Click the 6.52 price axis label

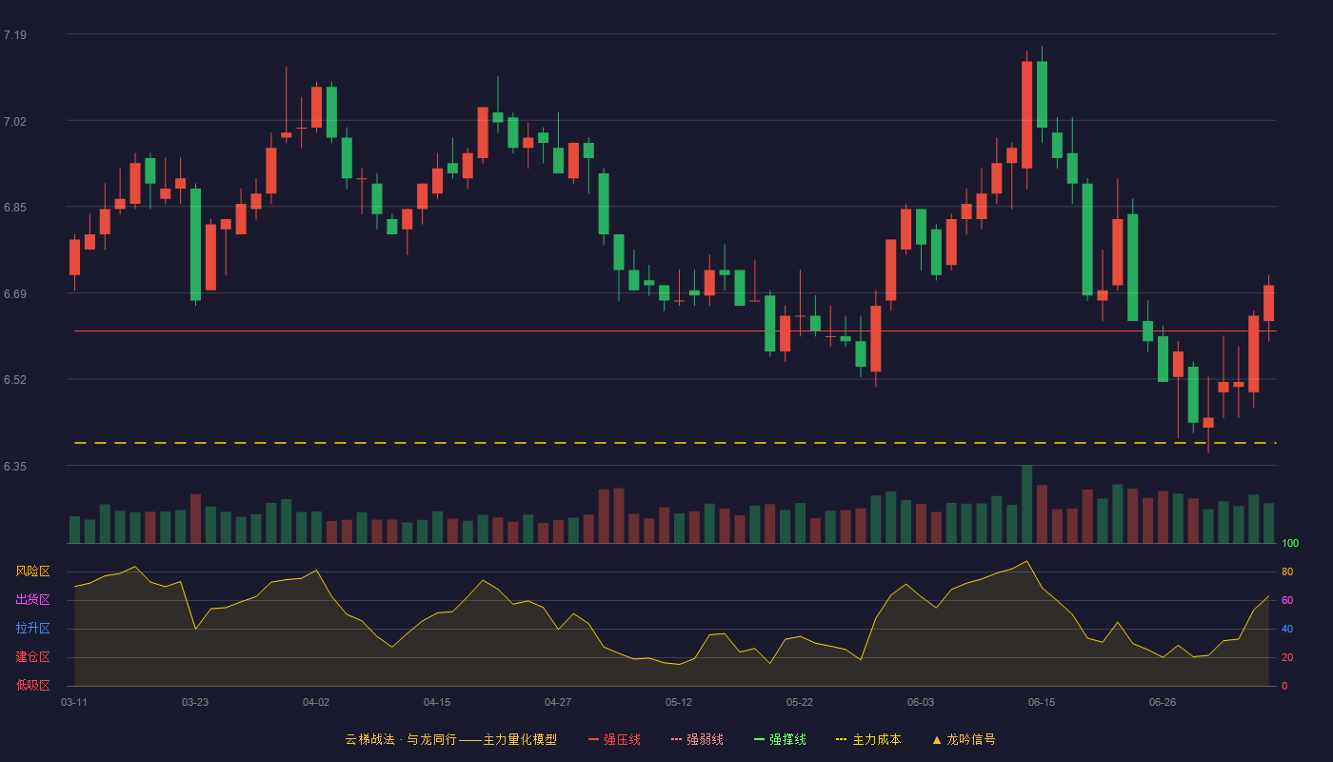point(15,380)
